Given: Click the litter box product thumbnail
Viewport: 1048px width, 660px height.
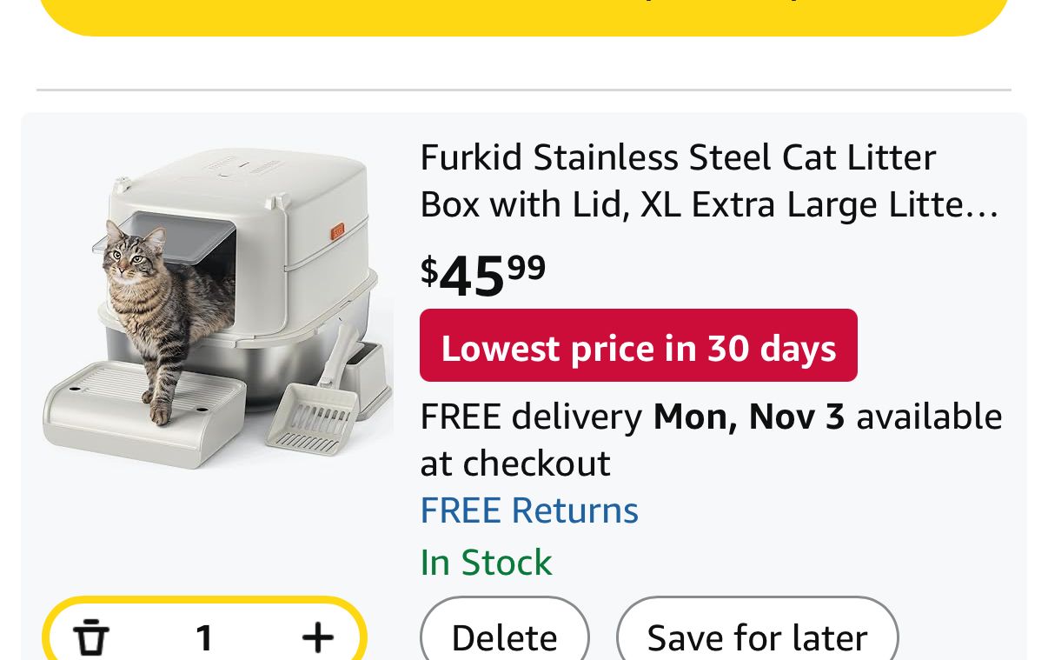Looking at the screenshot, I should 217,304.
